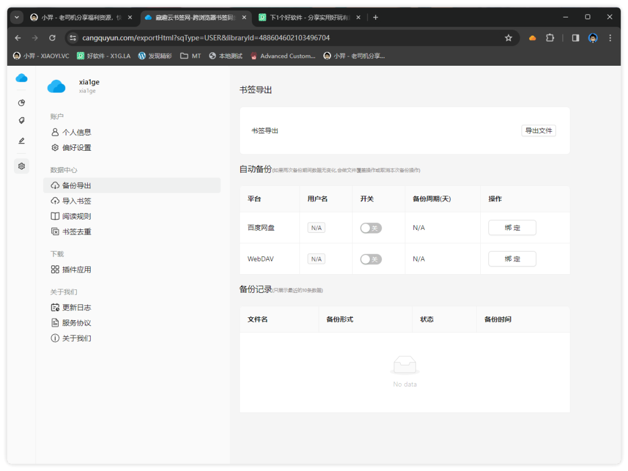
Task: Click the pie chart icon in left rail
Action: pyautogui.click(x=22, y=103)
